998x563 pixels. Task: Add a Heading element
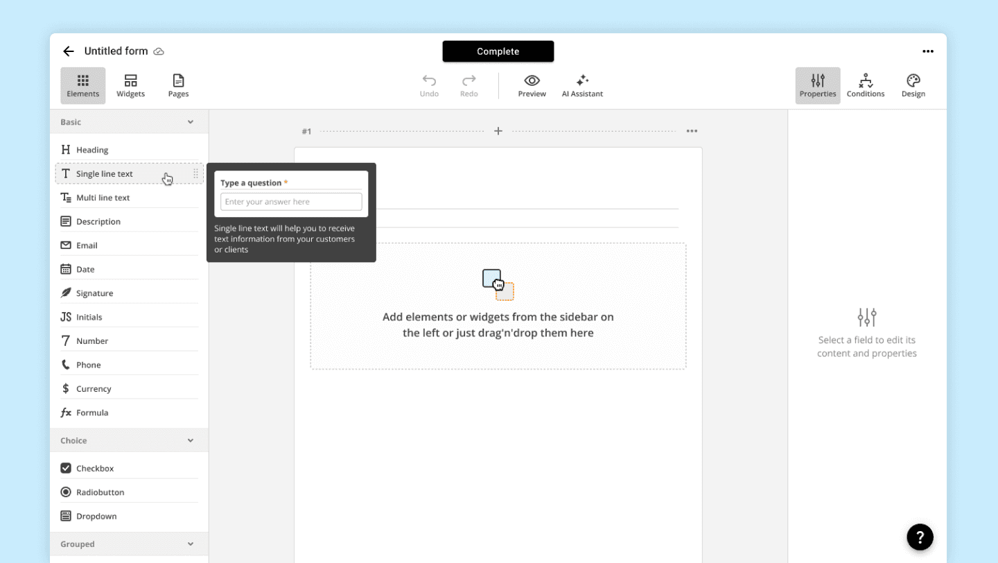(x=129, y=150)
